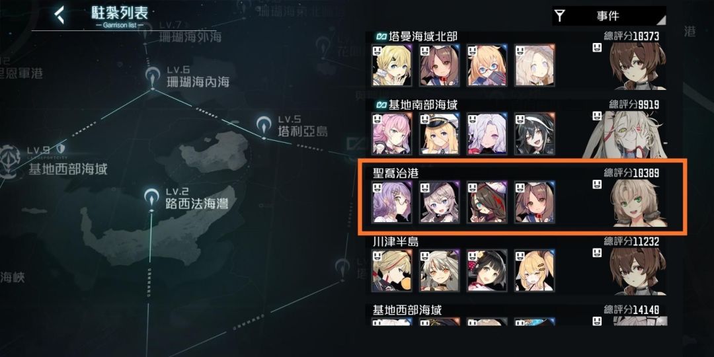714x357 pixels.
Task: Open the 事件 filter dropdown
Action: click(x=609, y=16)
